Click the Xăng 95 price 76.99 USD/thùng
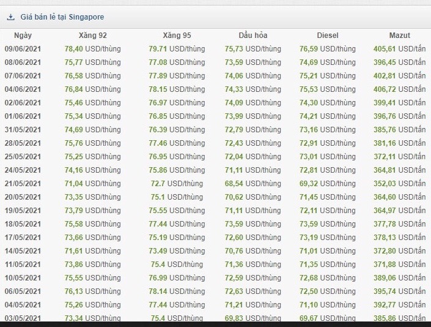 [177, 278]
